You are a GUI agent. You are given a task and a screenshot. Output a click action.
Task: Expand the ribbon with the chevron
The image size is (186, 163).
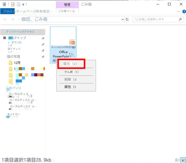coord(178,12)
